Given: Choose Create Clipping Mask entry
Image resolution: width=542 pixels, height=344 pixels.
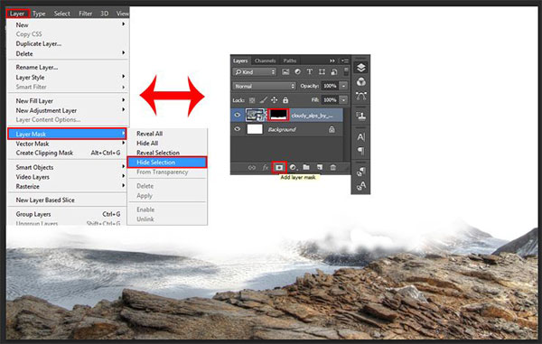Looking at the screenshot, I should (x=67, y=153).
